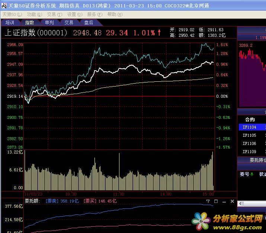The image size is (266, 233).
Task: Click the percent change 1.01%
Action: click(x=144, y=33)
